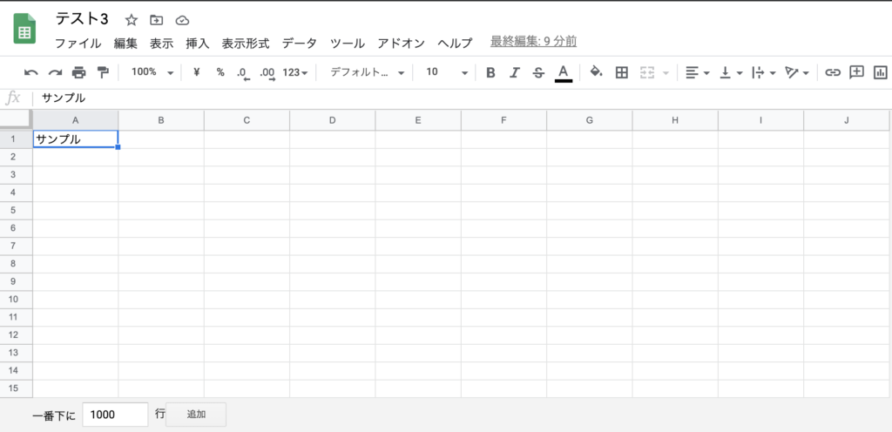Select the paint format roller icon

click(x=103, y=72)
